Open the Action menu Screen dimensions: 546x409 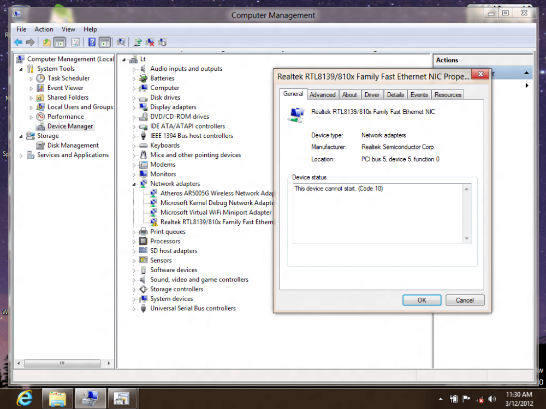[x=44, y=29]
